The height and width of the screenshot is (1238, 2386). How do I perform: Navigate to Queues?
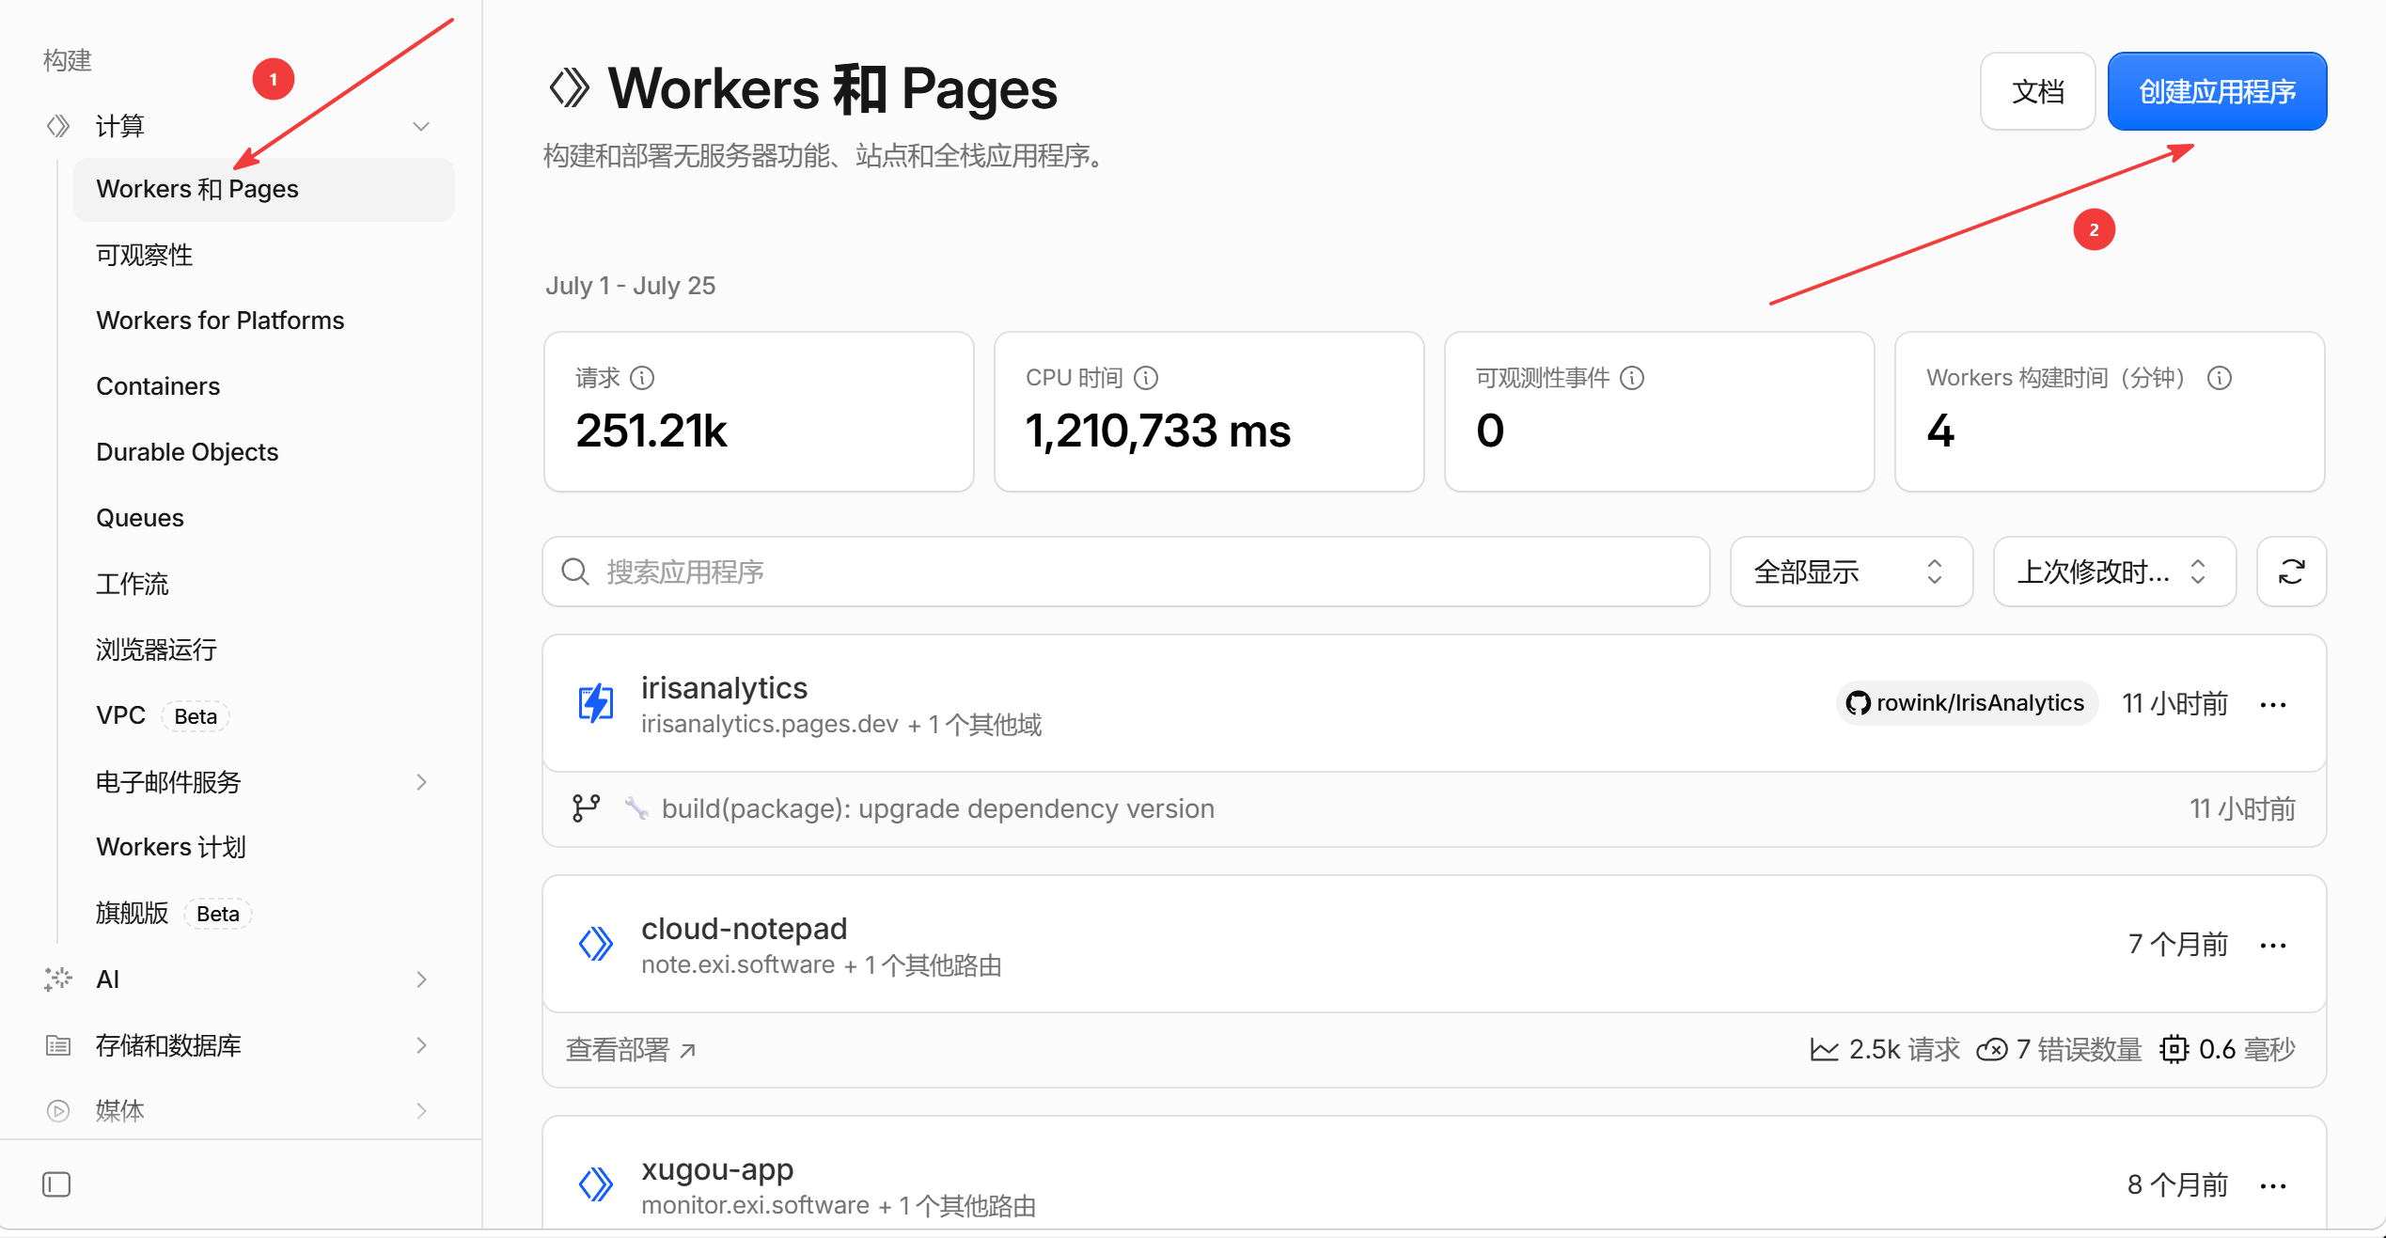pos(140,518)
